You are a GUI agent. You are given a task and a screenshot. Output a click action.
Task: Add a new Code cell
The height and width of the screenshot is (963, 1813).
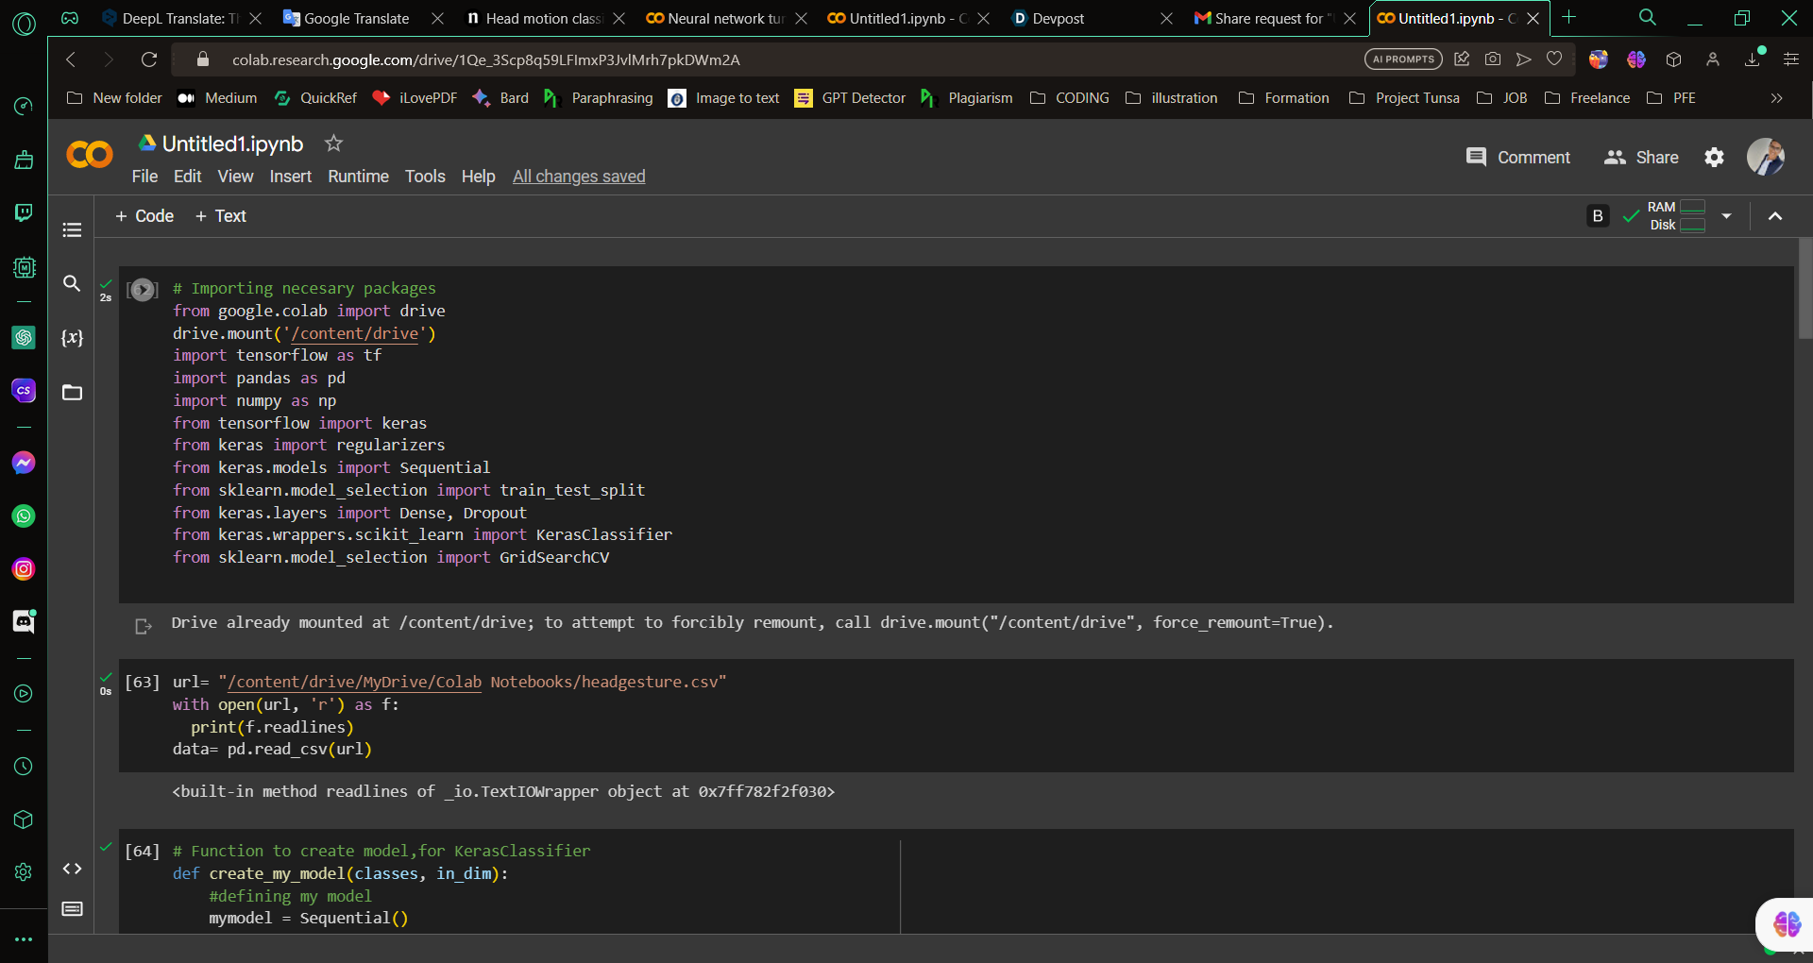point(144,216)
